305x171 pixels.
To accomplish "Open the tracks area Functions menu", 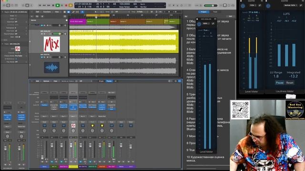I will pos(47,12).
